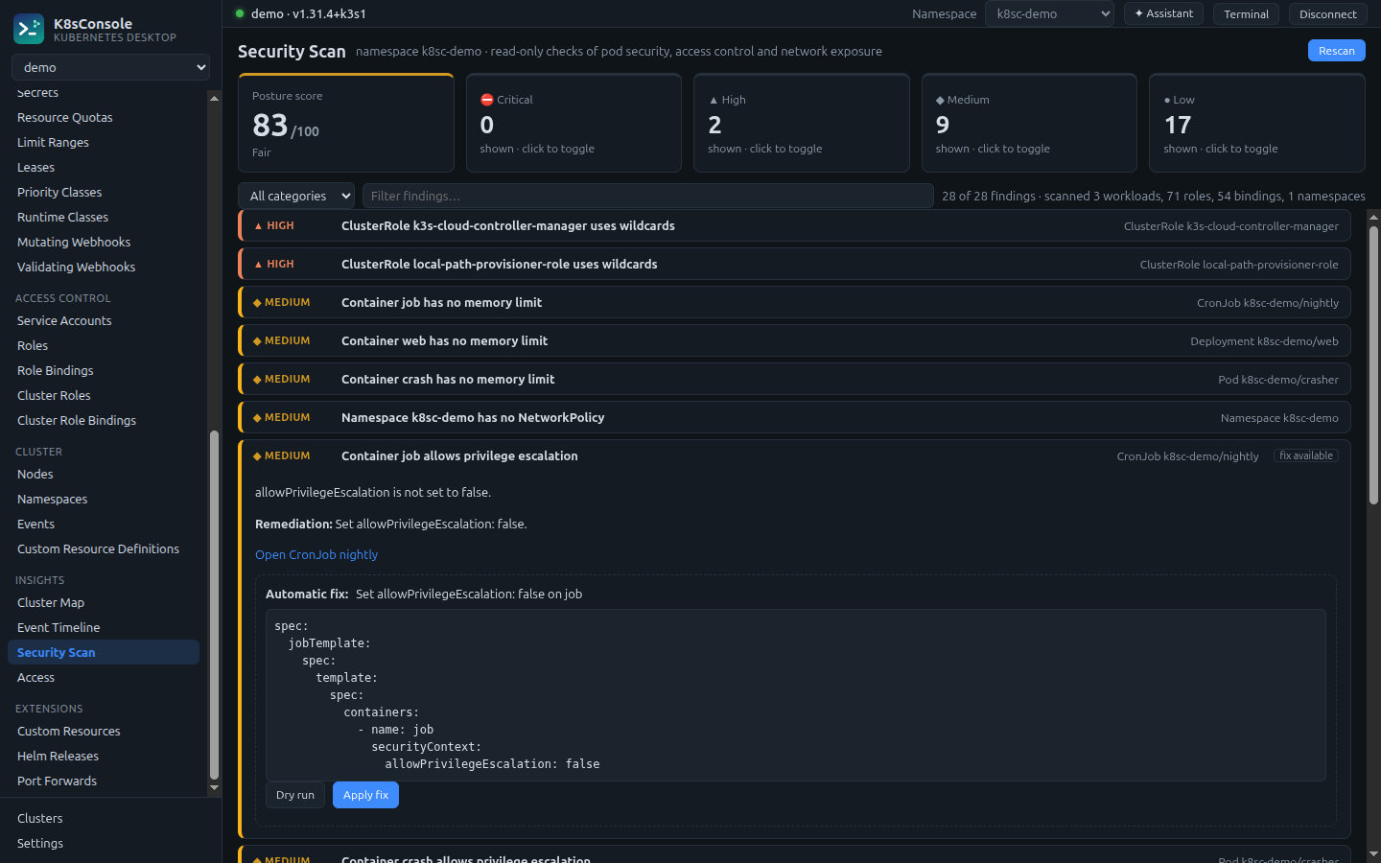Toggle the Medium severity findings card

point(1029,123)
